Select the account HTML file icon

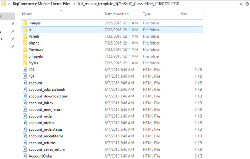[25, 83]
